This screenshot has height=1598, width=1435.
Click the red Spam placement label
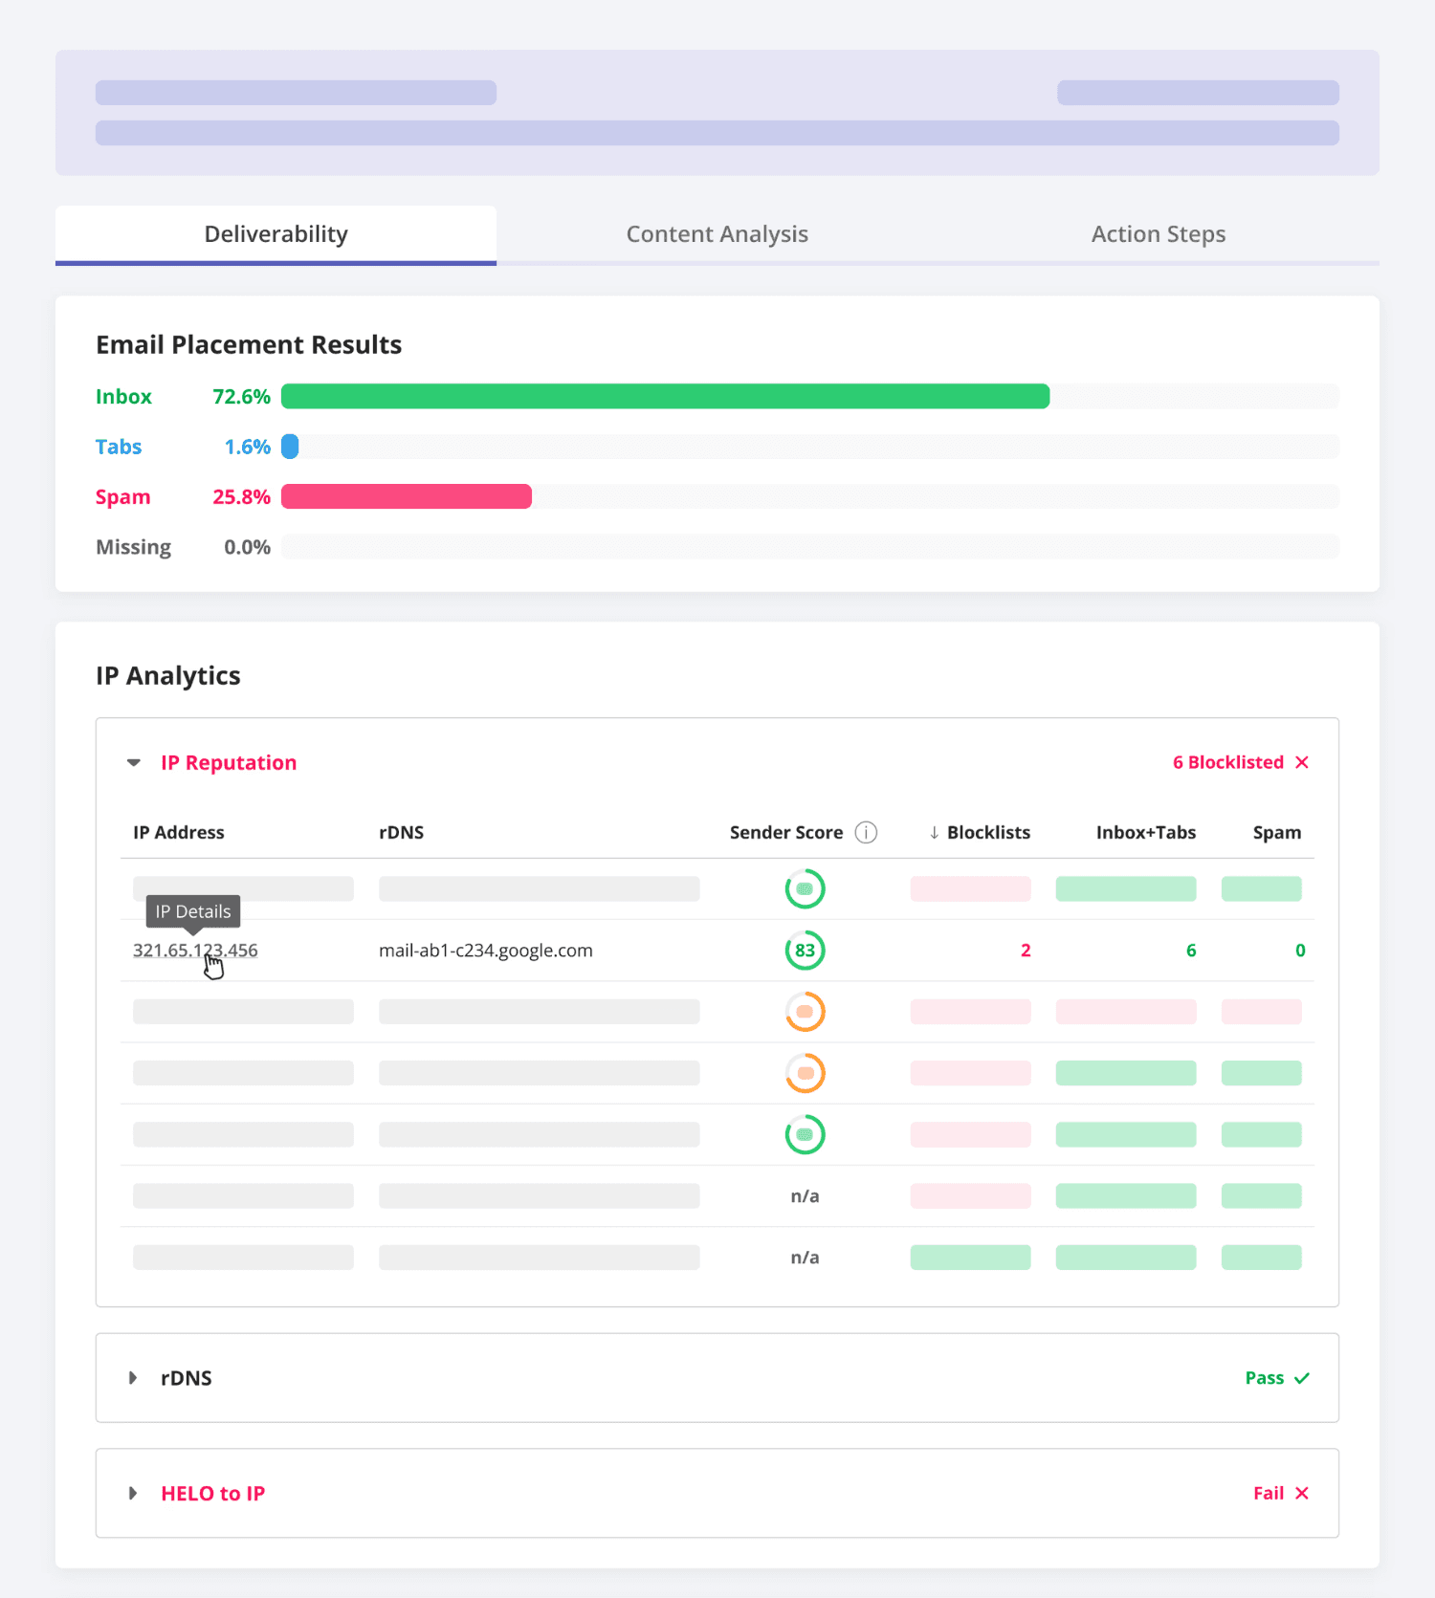(123, 497)
